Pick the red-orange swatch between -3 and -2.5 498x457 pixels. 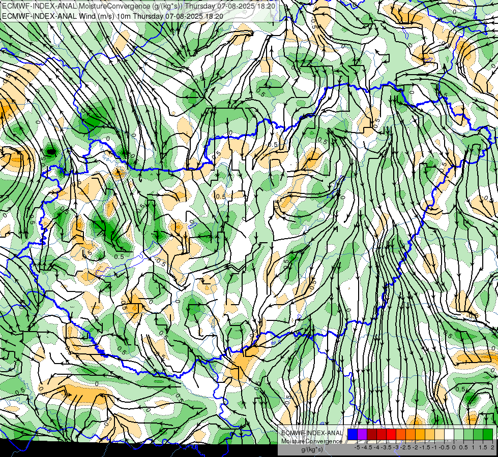pyautogui.click(x=401, y=435)
